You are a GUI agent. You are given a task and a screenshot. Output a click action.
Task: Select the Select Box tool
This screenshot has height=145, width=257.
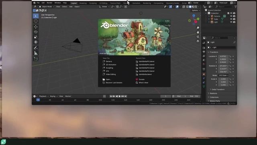pyautogui.click(x=36, y=16)
